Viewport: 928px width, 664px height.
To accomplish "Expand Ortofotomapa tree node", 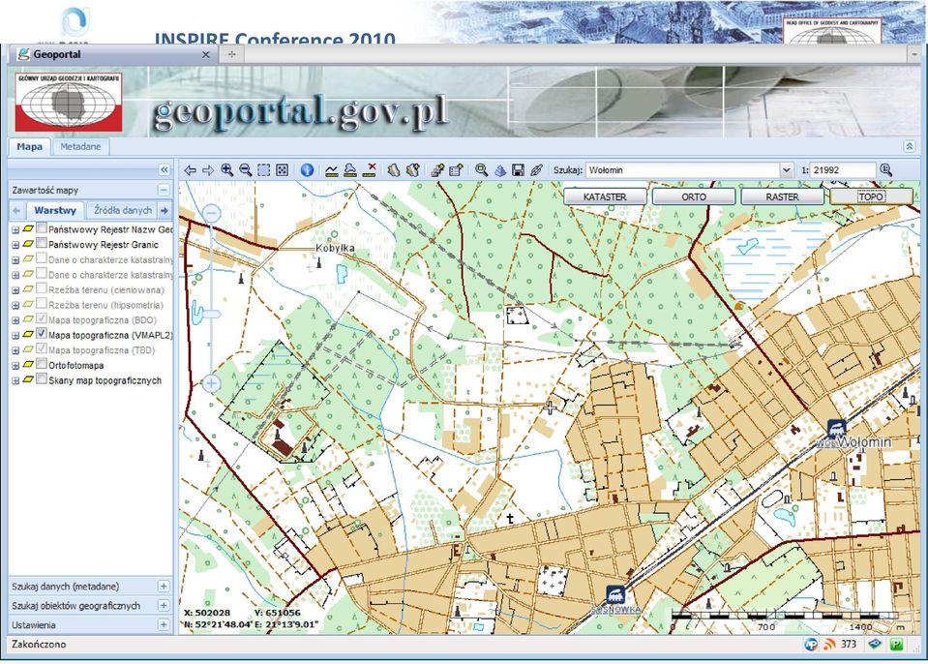I will click(x=15, y=366).
